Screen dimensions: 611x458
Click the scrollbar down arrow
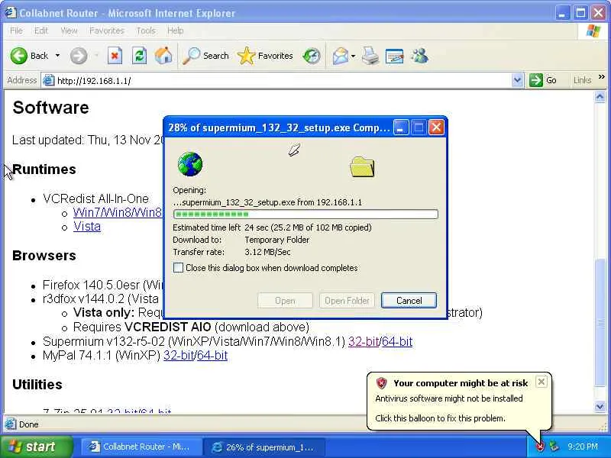coord(600,407)
